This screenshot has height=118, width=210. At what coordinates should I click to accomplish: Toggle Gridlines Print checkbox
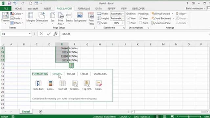click(128, 23)
